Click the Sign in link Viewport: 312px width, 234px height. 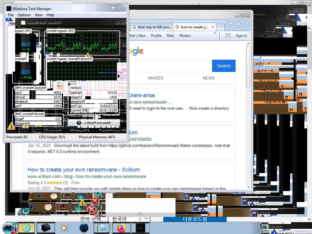[x=241, y=36]
